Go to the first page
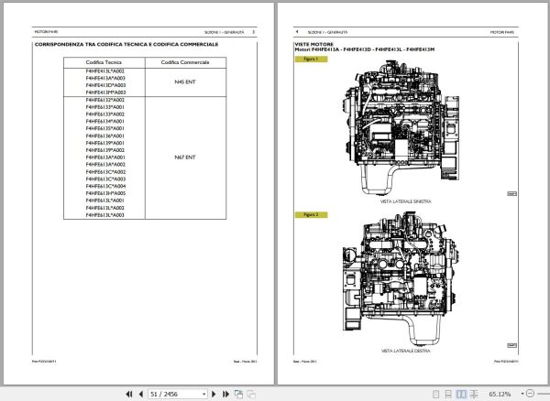 129,394
